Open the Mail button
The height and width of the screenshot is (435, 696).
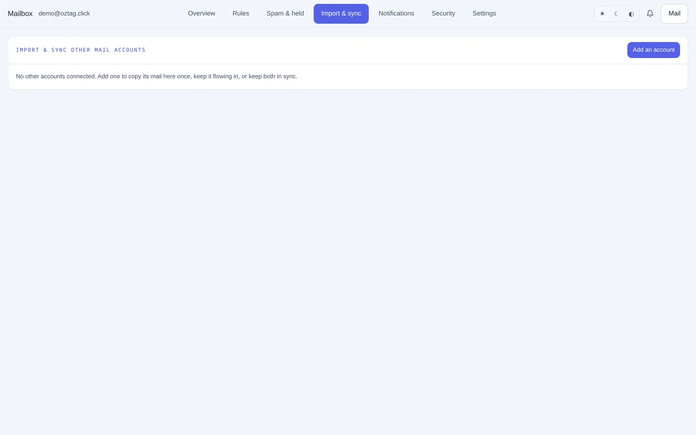(x=674, y=14)
